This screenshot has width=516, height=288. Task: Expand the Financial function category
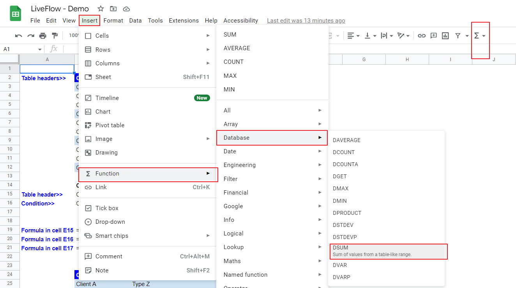[x=272, y=193]
